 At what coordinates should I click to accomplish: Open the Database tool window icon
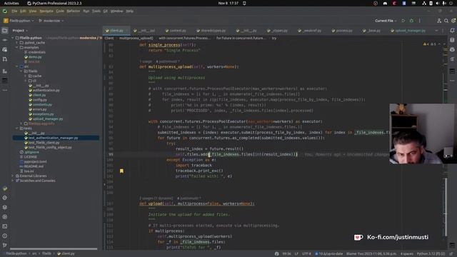point(452,40)
